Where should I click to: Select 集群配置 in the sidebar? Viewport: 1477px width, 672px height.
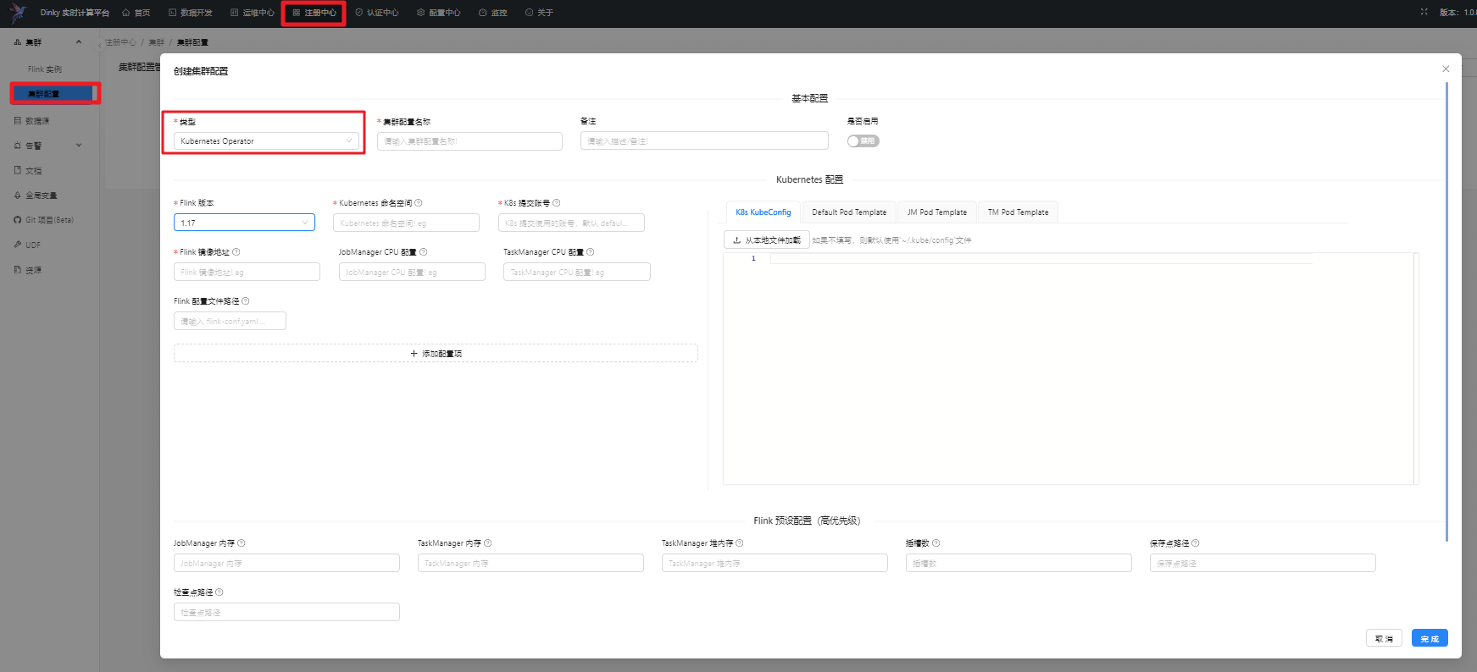pos(53,93)
